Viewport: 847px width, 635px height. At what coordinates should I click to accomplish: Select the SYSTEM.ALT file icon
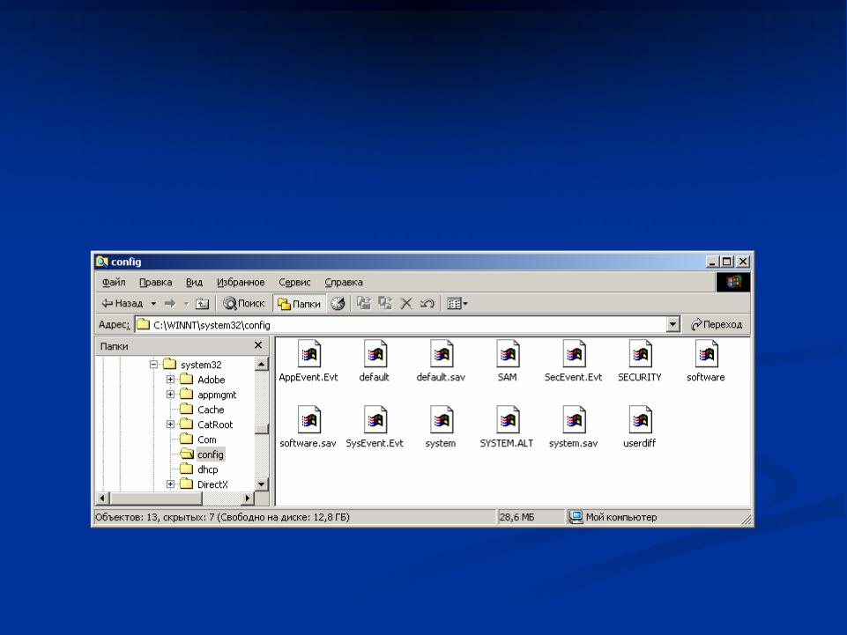(x=508, y=420)
